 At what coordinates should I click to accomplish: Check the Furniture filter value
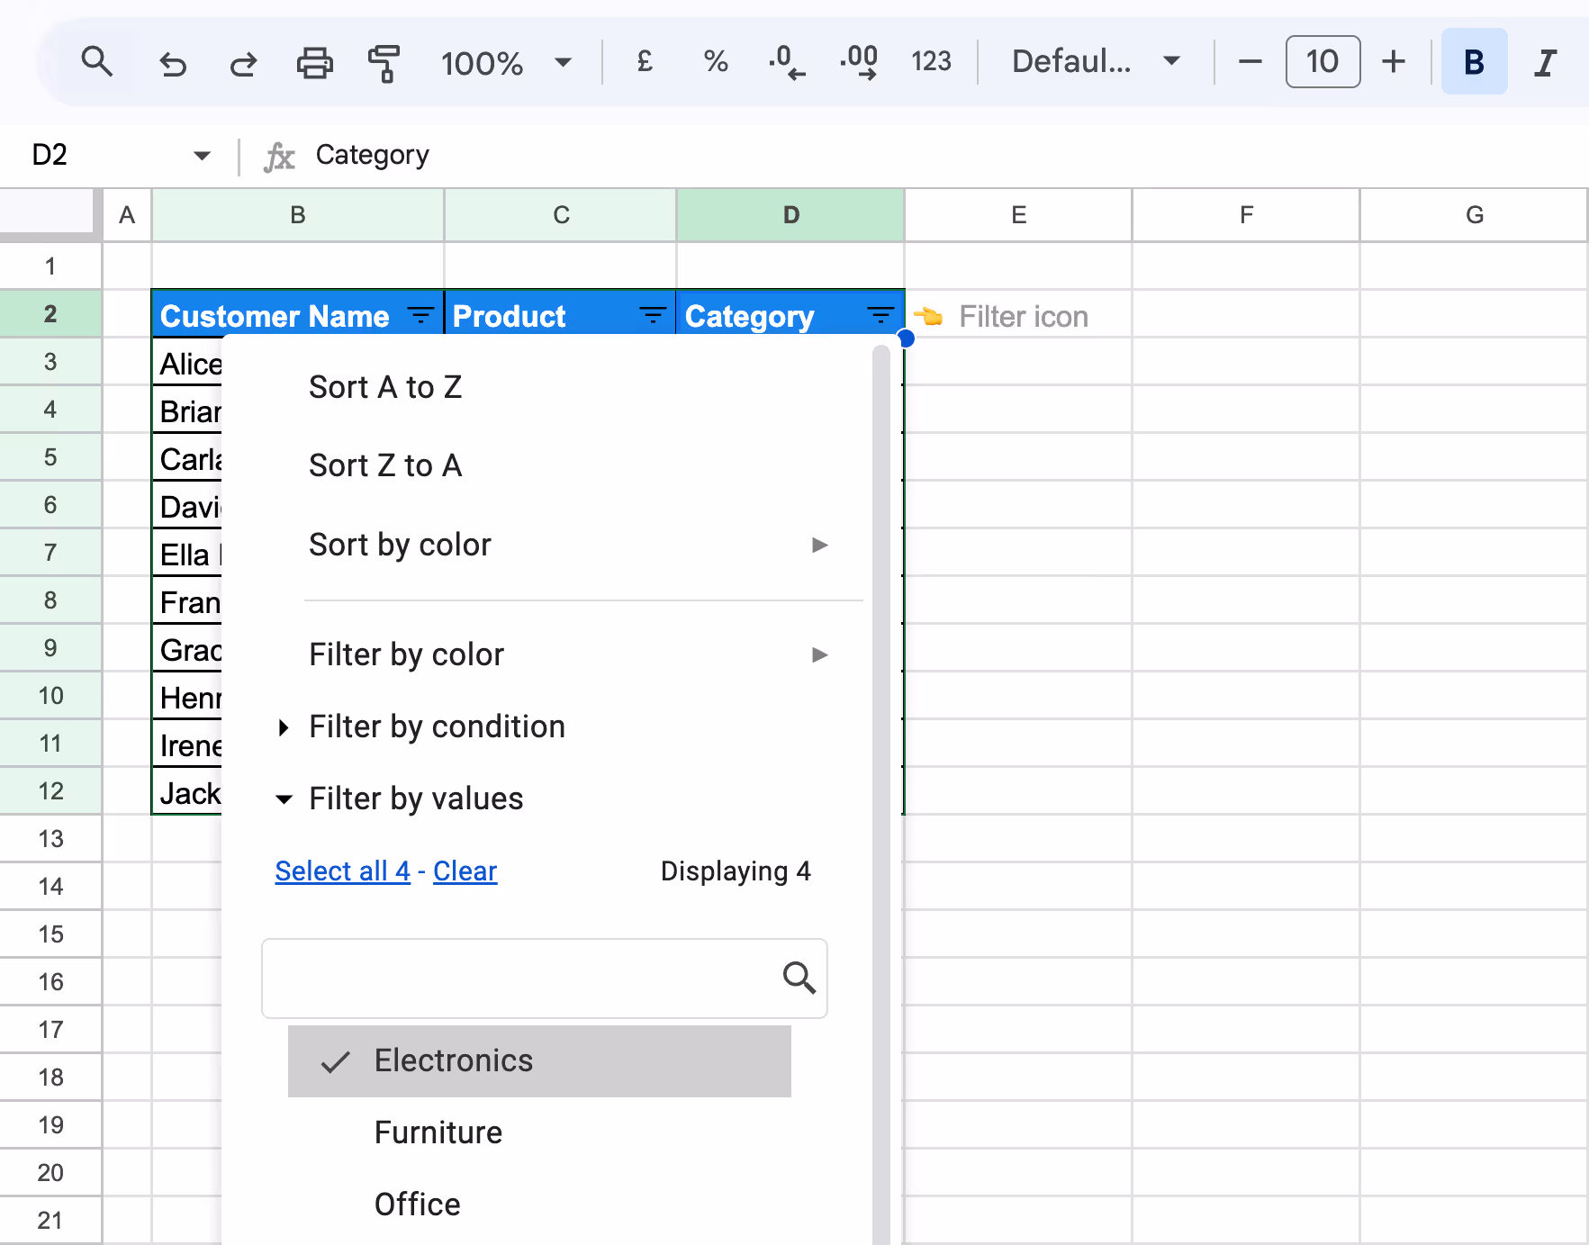(438, 1132)
